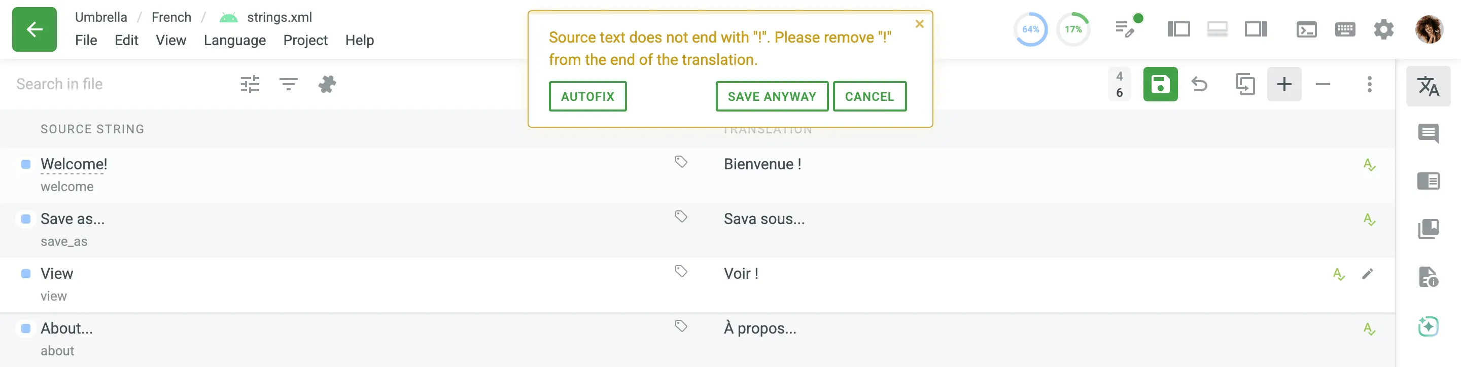Open the console terminal icon
Image resolution: width=1461 pixels, height=367 pixels.
pyautogui.click(x=1307, y=28)
